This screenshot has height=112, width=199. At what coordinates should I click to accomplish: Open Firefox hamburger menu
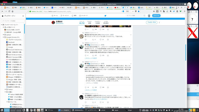point(184,11)
